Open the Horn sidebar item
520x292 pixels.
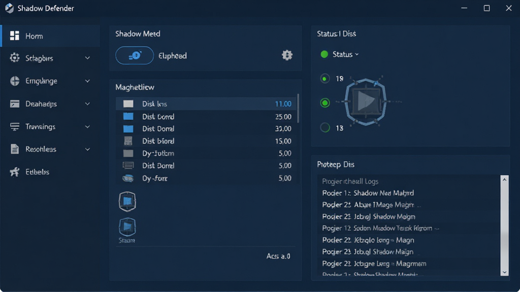click(50, 36)
